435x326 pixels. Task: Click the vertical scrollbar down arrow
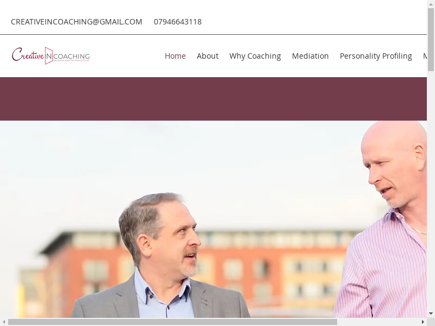click(431, 314)
